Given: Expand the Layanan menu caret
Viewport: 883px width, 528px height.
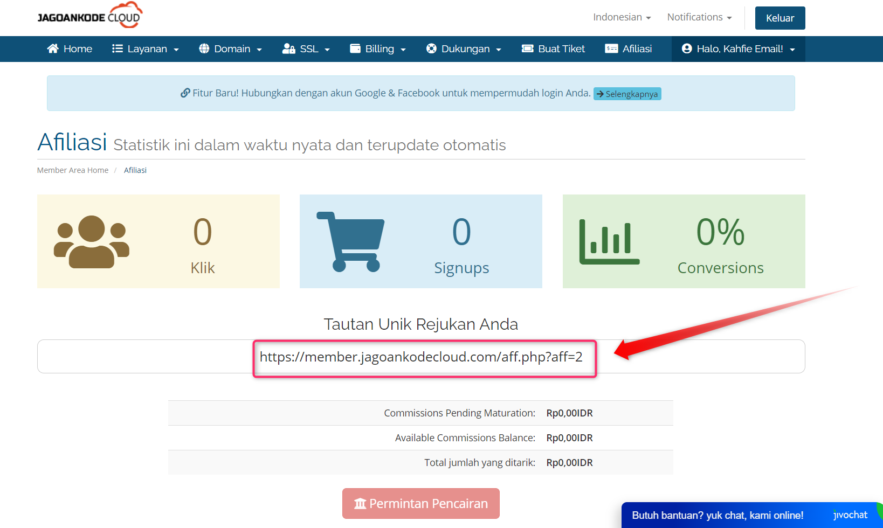Looking at the screenshot, I should (x=176, y=50).
